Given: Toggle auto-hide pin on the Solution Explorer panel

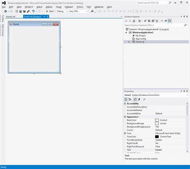Looking at the screenshot, I should [x=184, y=16].
